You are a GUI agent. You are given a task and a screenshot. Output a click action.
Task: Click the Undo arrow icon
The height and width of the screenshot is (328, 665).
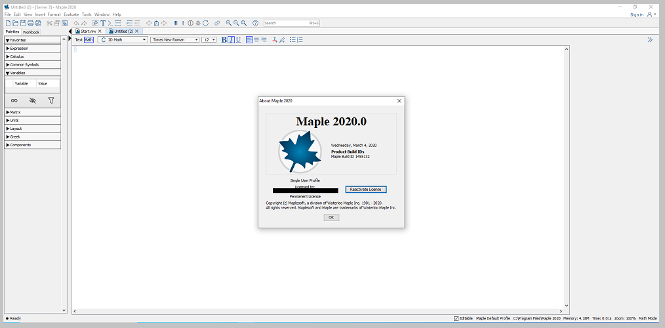(x=76, y=23)
